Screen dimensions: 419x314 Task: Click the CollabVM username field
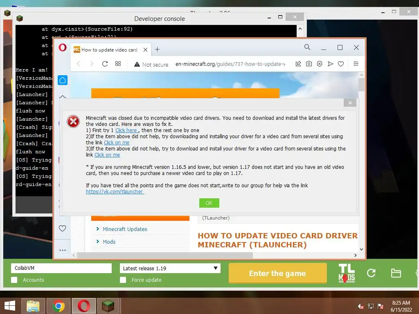point(61,268)
